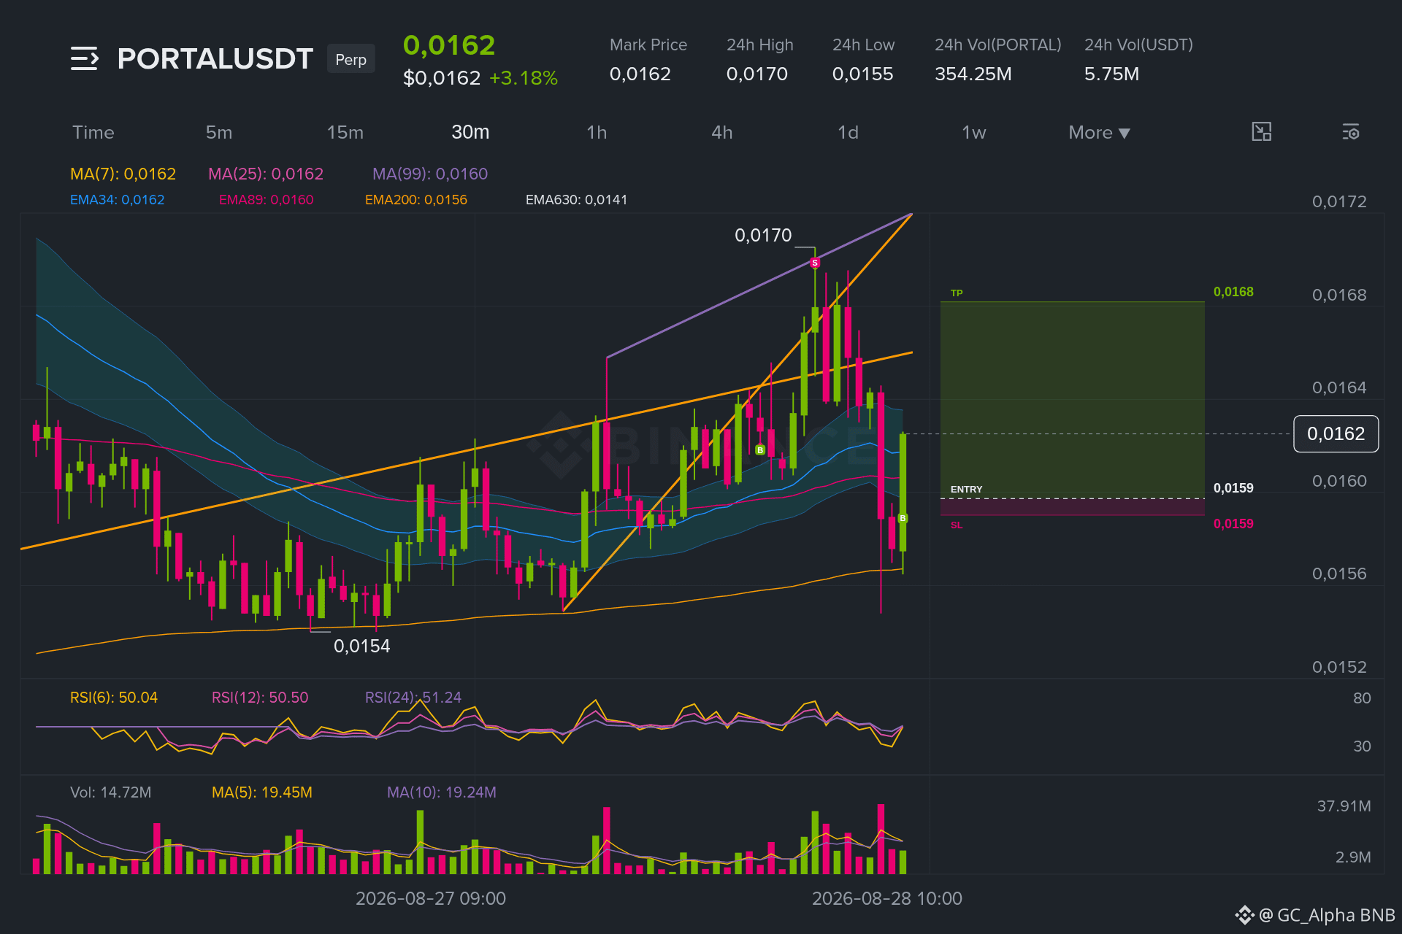This screenshot has height=934, width=1402.
Task: Click the PORTALUSDT pair name
Action: pyautogui.click(x=215, y=59)
